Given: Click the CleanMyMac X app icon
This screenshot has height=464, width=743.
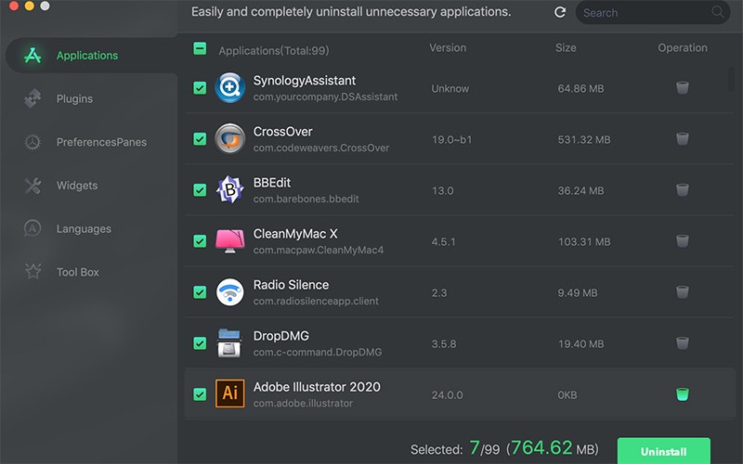Looking at the screenshot, I should pyautogui.click(x=229, y=241).
